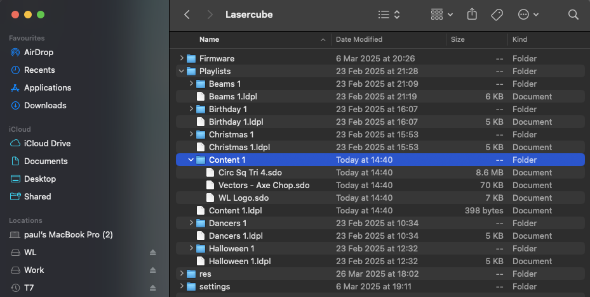This screenshot has width=590, height=297.
Task: Expand the Firmware folder
Action: point(182,58)
